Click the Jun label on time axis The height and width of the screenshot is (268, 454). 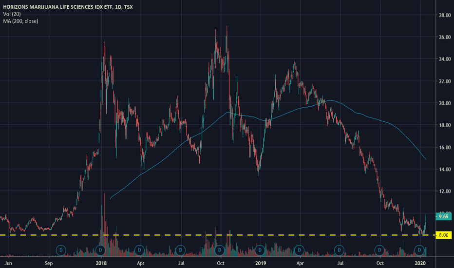(x=8, y=263)
